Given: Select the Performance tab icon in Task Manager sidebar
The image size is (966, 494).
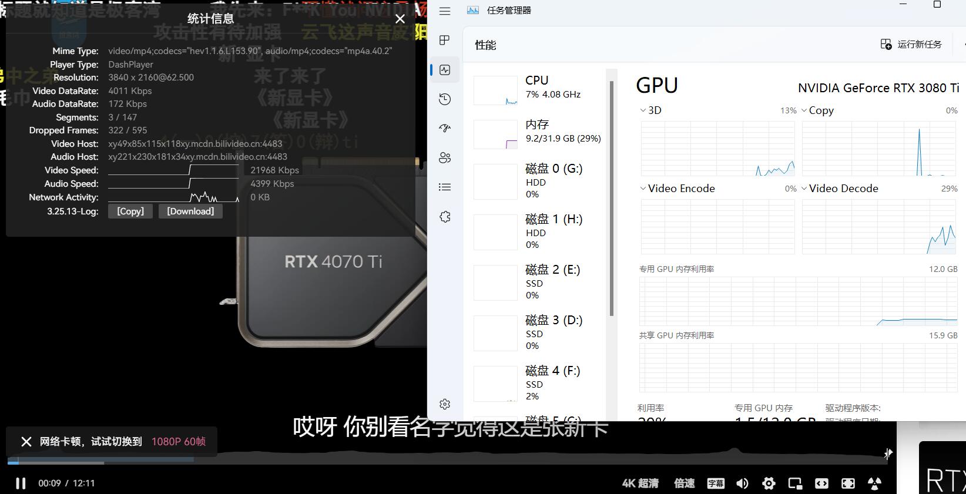Looking at the screenshot, I should click(x=445, y=70).
